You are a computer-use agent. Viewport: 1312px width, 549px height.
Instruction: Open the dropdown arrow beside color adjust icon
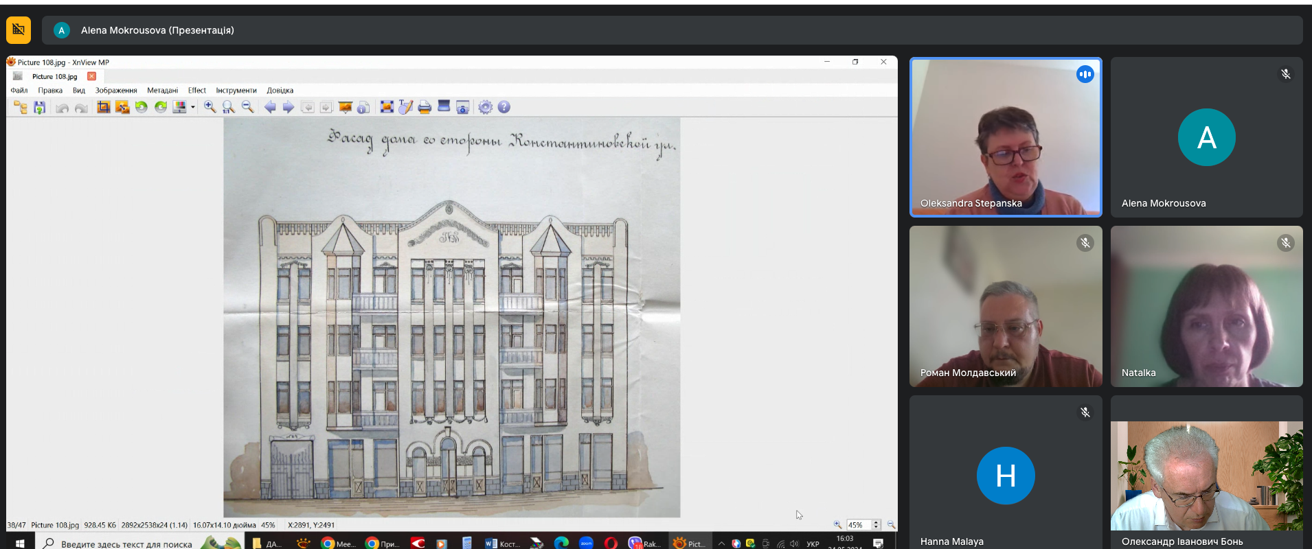193,107
